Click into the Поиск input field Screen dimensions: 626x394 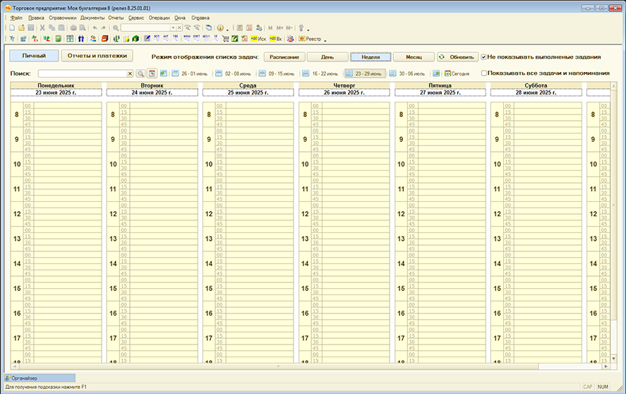(x=82, y=73)
